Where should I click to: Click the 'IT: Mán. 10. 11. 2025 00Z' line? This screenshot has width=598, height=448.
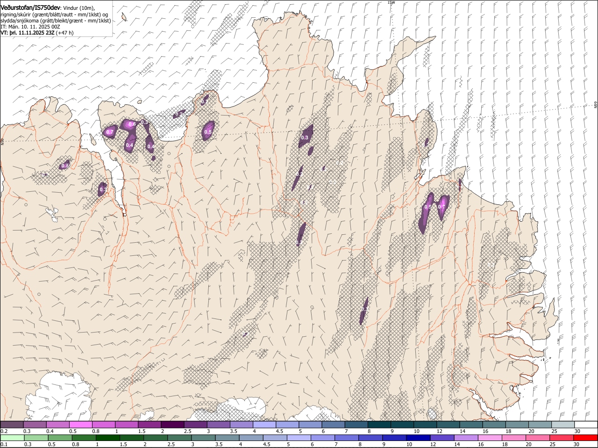click(x=30, y=27)
